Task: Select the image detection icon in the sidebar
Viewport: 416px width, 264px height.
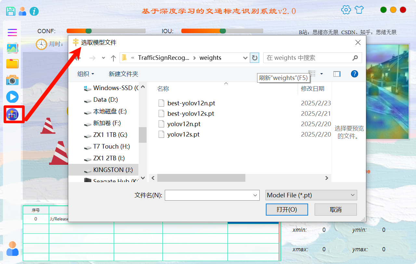Action: (12, 48)
